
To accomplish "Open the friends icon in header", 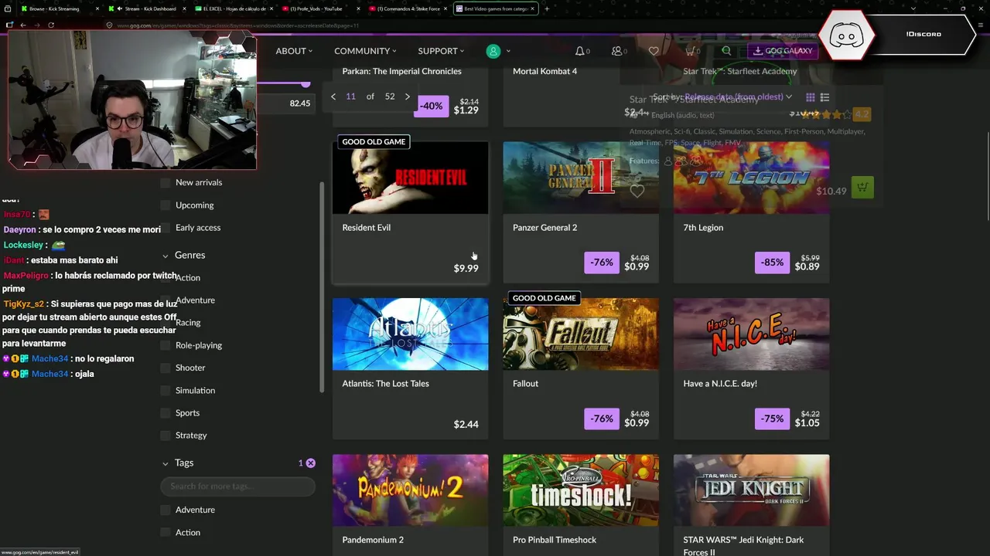I will [616, 51].
